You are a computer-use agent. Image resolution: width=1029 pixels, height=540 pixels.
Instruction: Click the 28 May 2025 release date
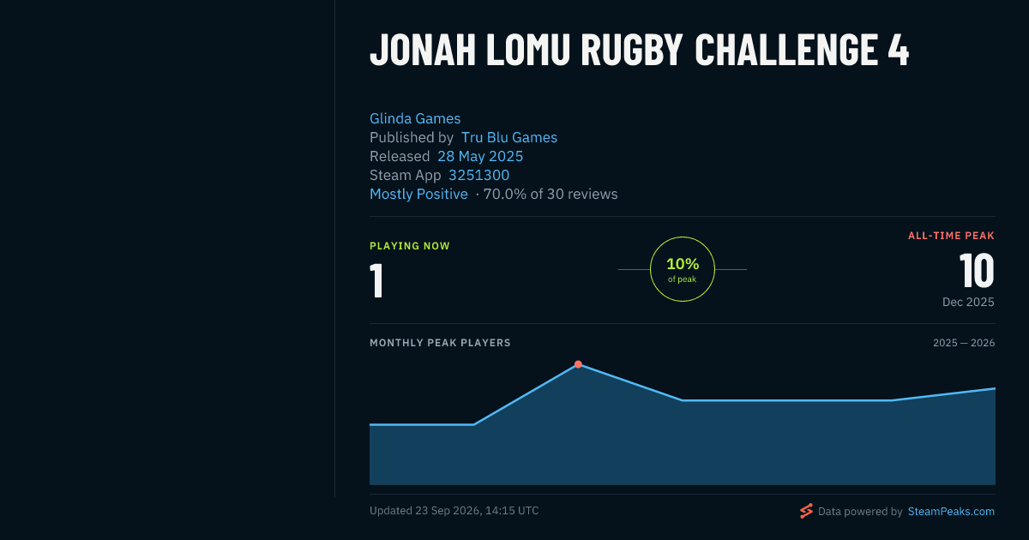coord(480,157)
